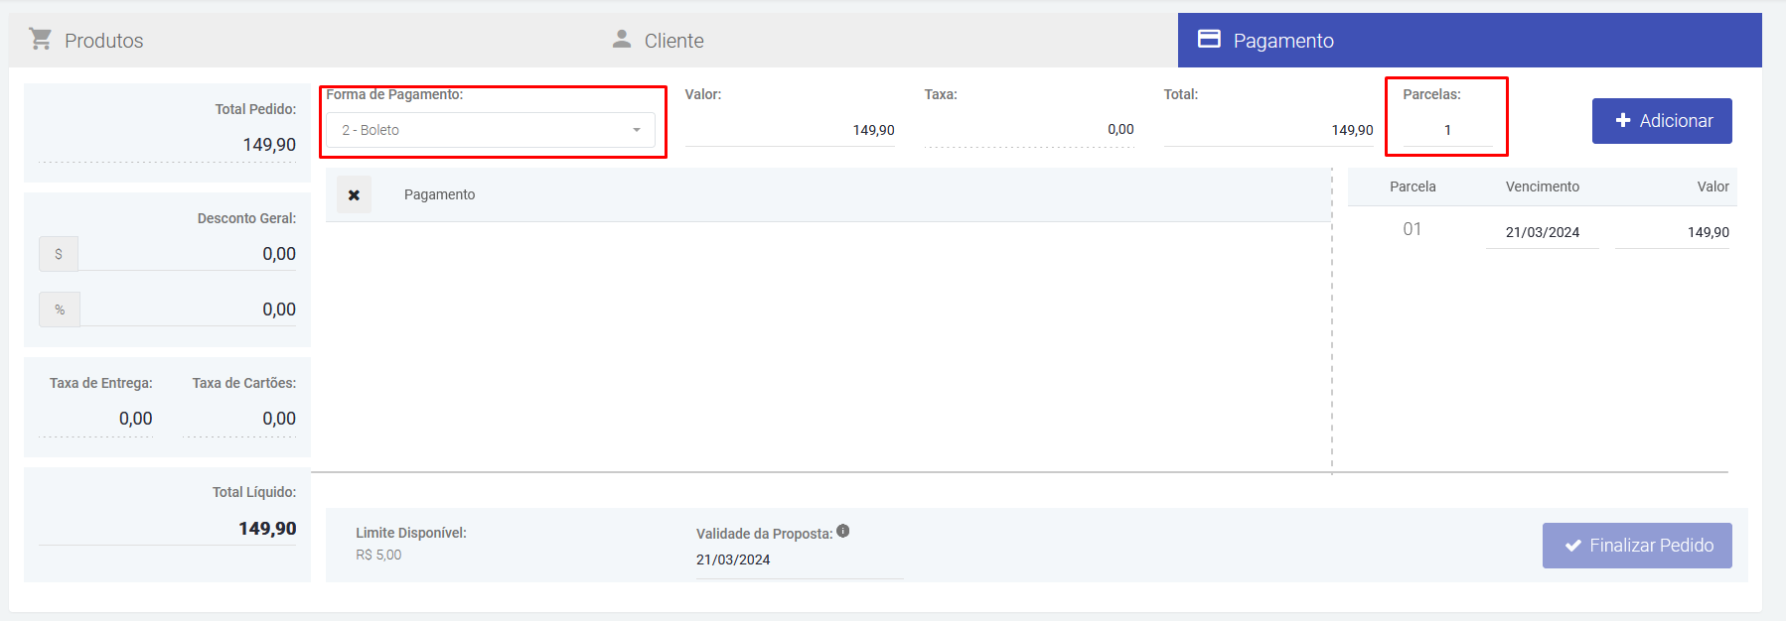Click the Validade da Proposta date field
Image resolution: width=1786 pixels, height=621 pixels.
pos(799,559)
